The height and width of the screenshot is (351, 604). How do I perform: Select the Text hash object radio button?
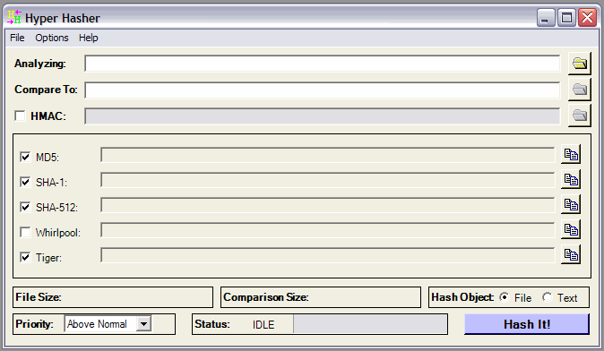click(x=547, y=297)
